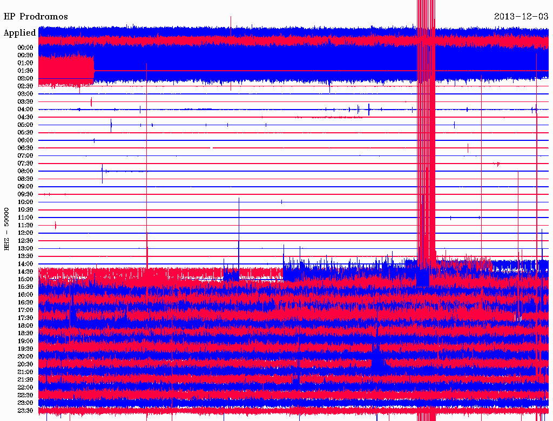Screen dimensions: 553x421
Task: Select the 14:00 time label
Action: coord(25,264)
